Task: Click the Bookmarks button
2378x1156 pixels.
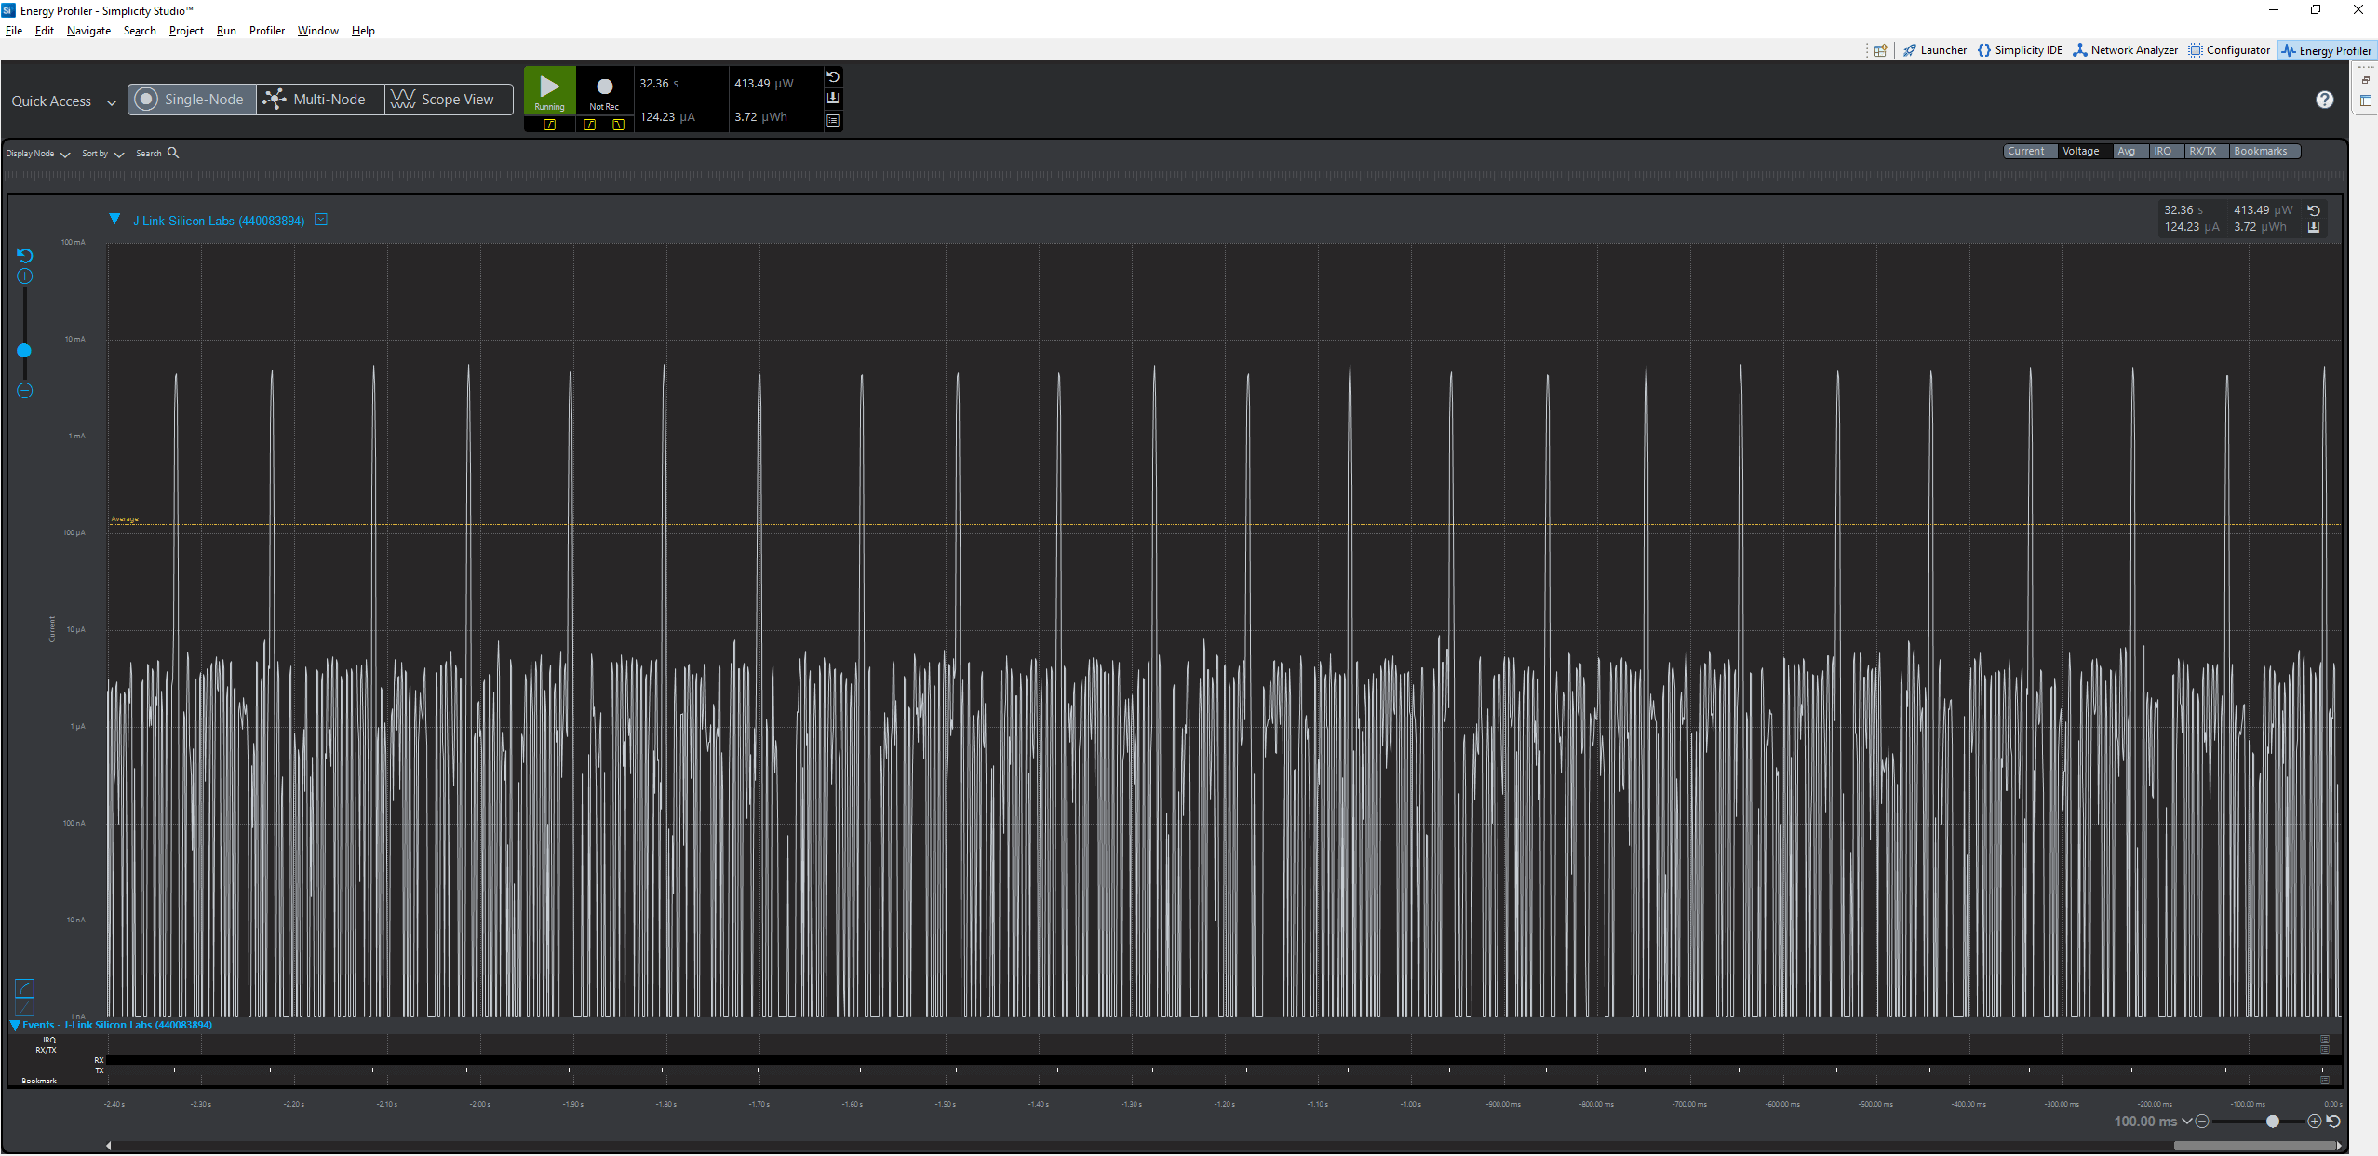Action: (x=2264, y=150)
